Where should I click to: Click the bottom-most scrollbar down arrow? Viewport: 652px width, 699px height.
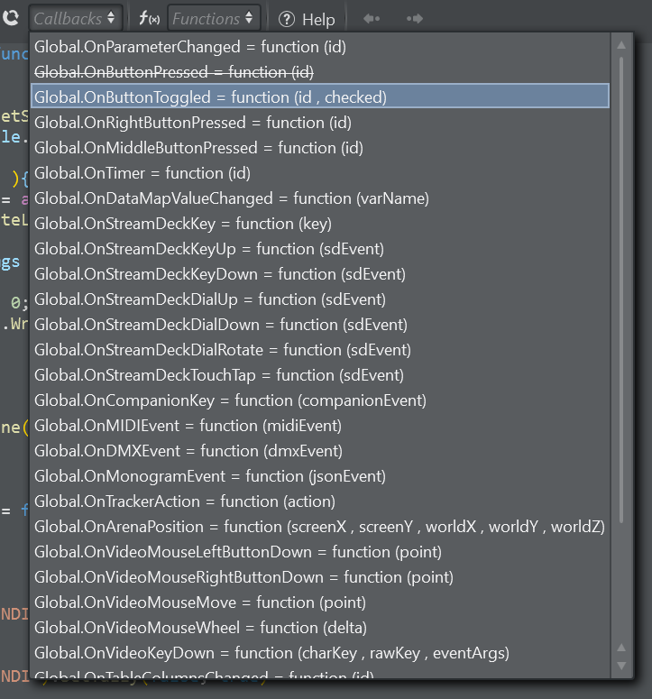[x=621, y=666]
